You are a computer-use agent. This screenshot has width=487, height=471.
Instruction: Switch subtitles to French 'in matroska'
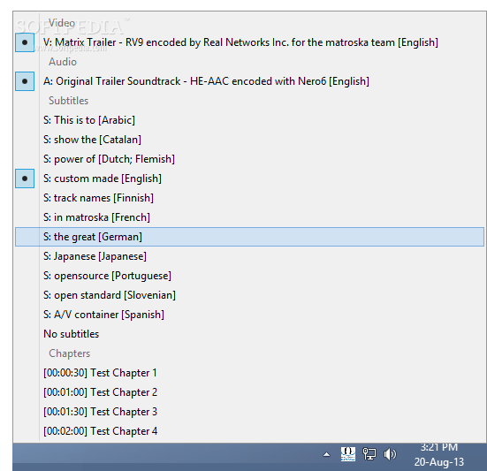[249, 217]
